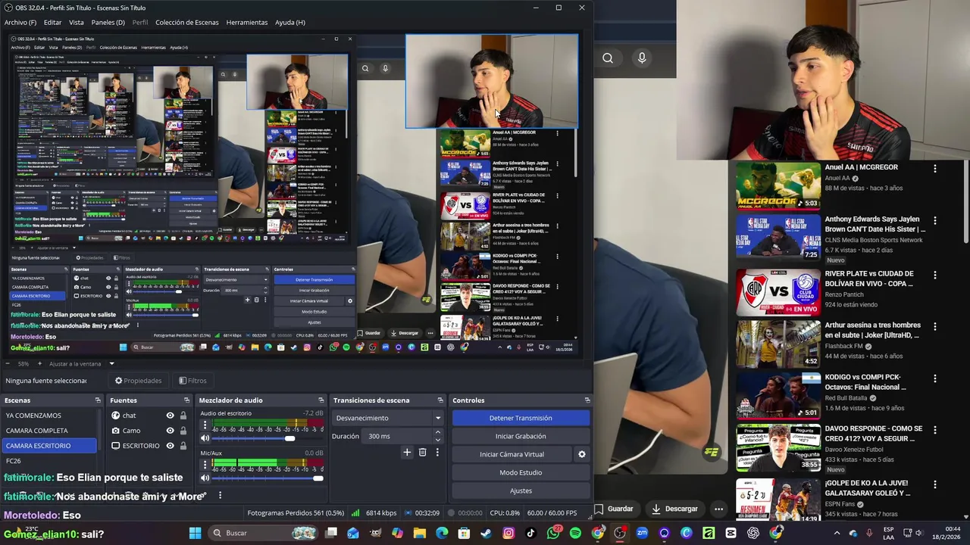The image size is (970, 545).
Task: Click the YouTube search magnifier icon
Action: point(608,58)
